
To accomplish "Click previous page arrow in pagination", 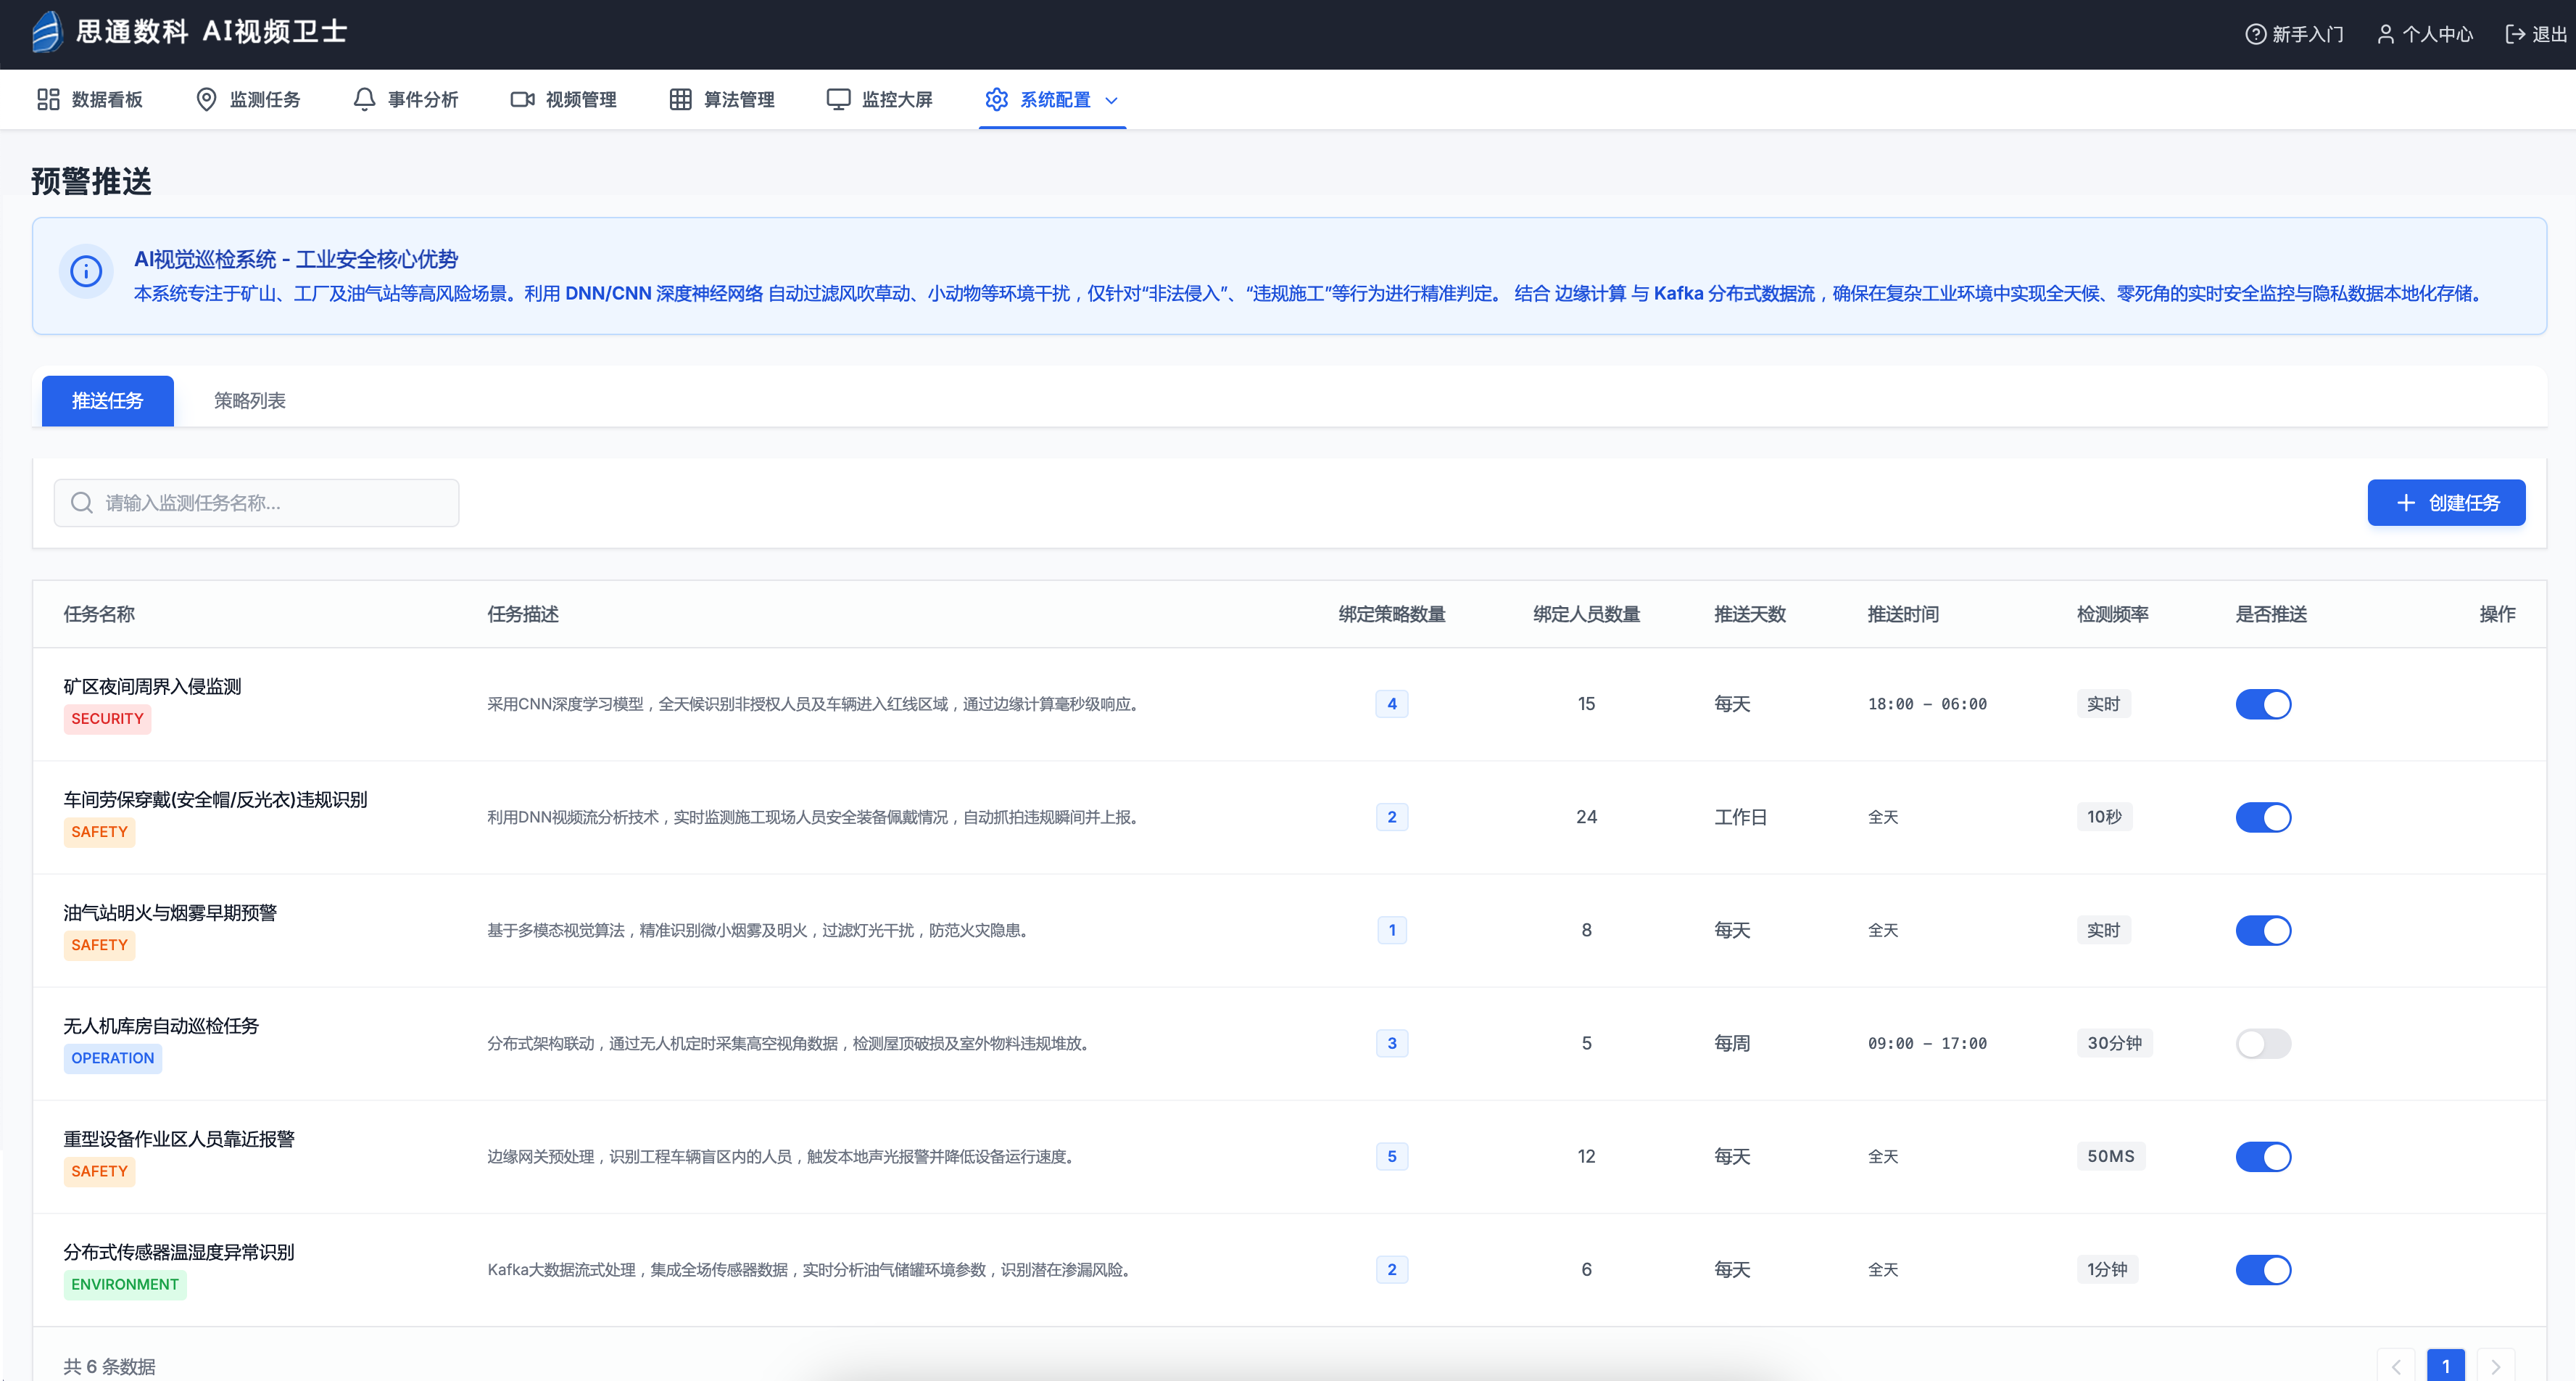I will [2396, 1366].
